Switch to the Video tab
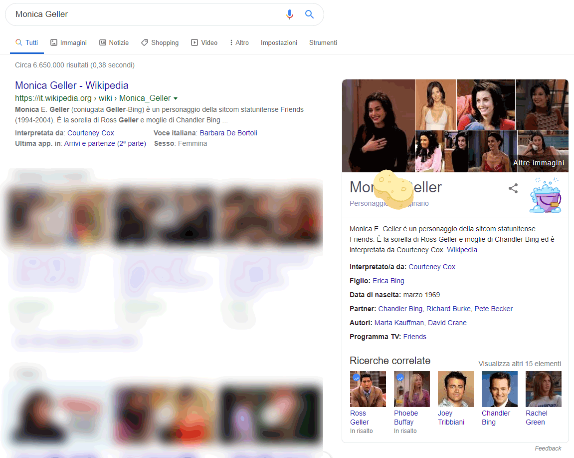The width and height of the screenshot is (574, 458). coord(204,42)
